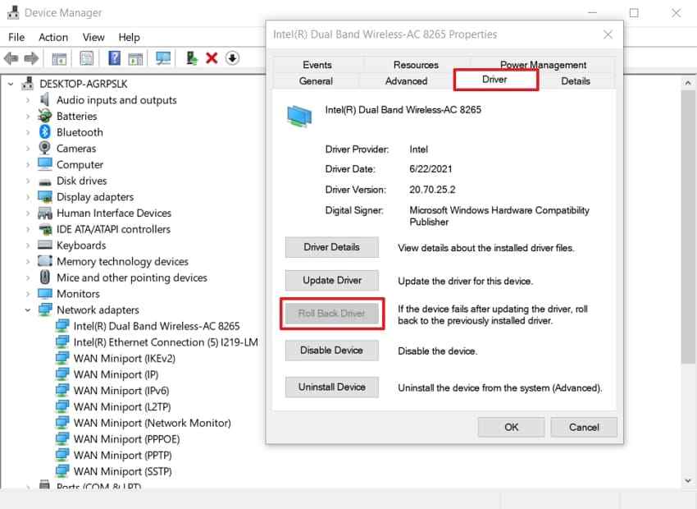Collapse the Network adapters node chevron
This screenshot has width=697, height=509.
28,310
